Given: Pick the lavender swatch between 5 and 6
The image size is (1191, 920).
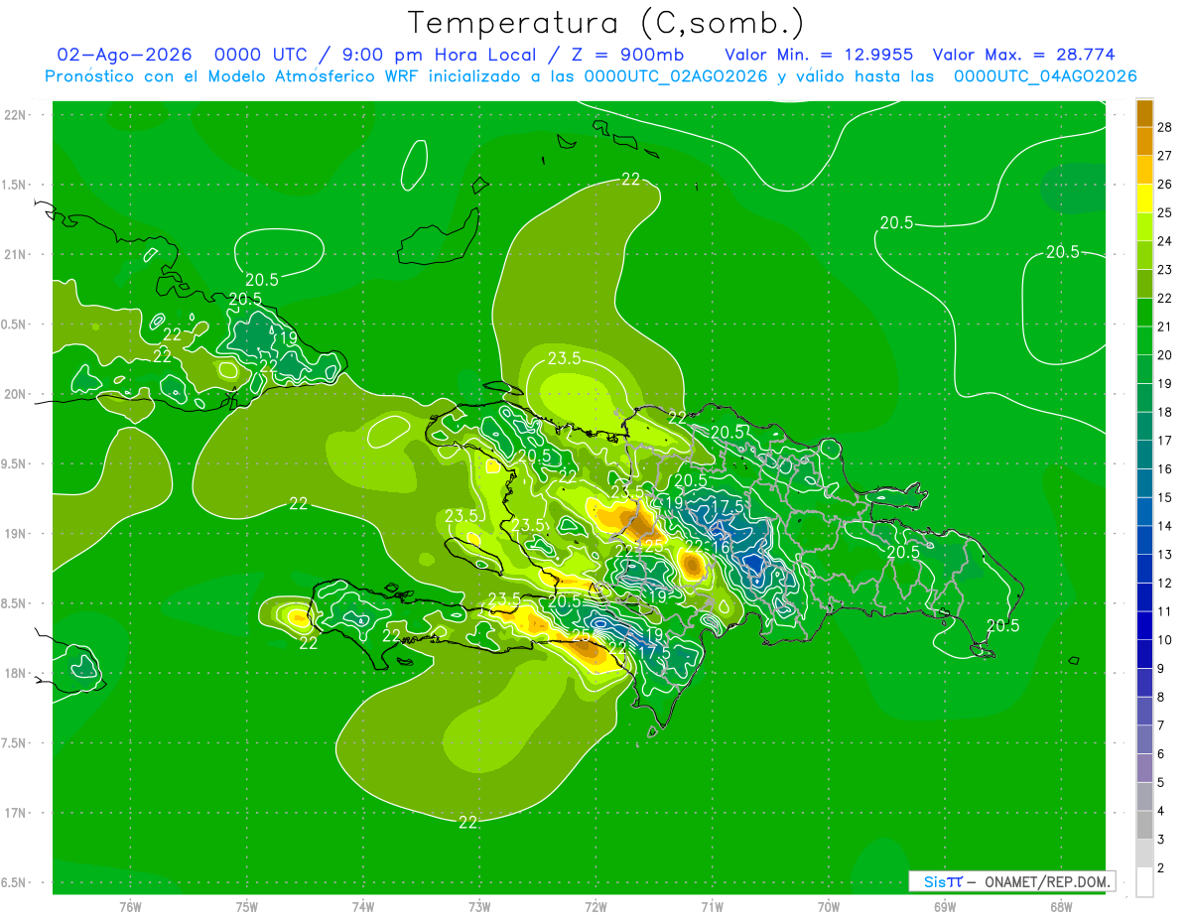Looking at the screenshot, I should [1144, 769].
